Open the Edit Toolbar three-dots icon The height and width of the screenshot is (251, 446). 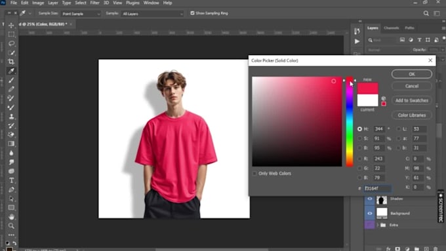(11, 235)
